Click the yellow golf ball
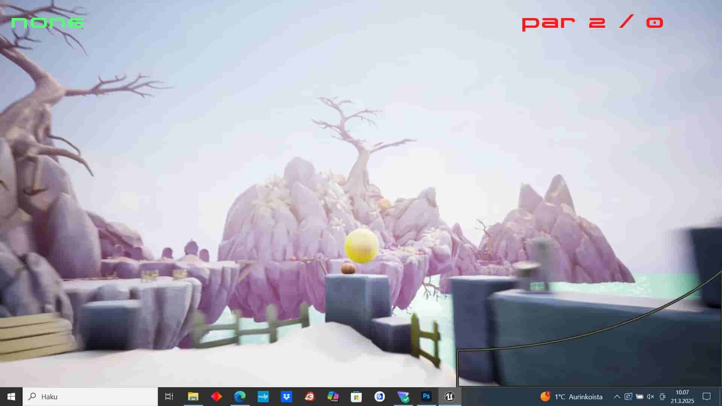722x406 pixels. 361,246
